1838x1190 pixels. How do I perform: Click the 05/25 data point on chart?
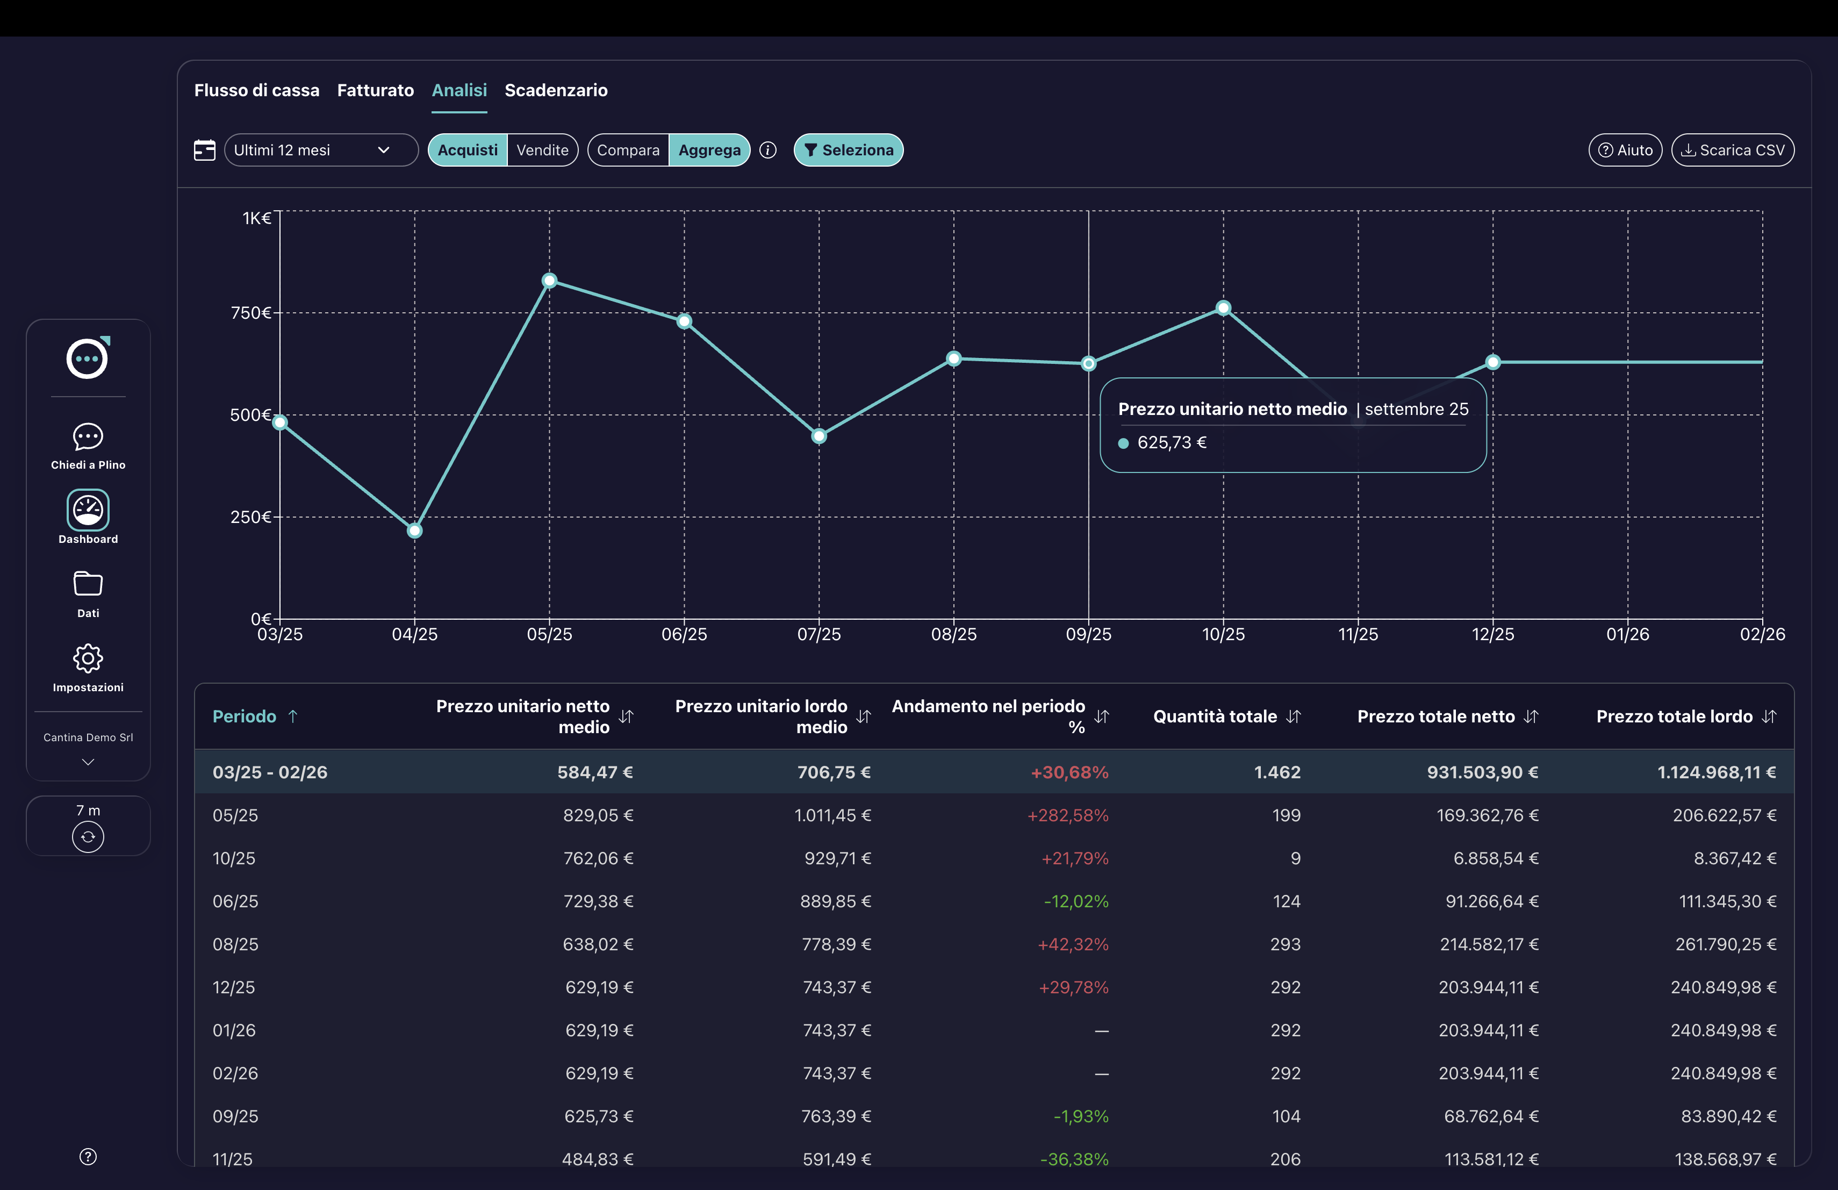(x=549, y=281)
